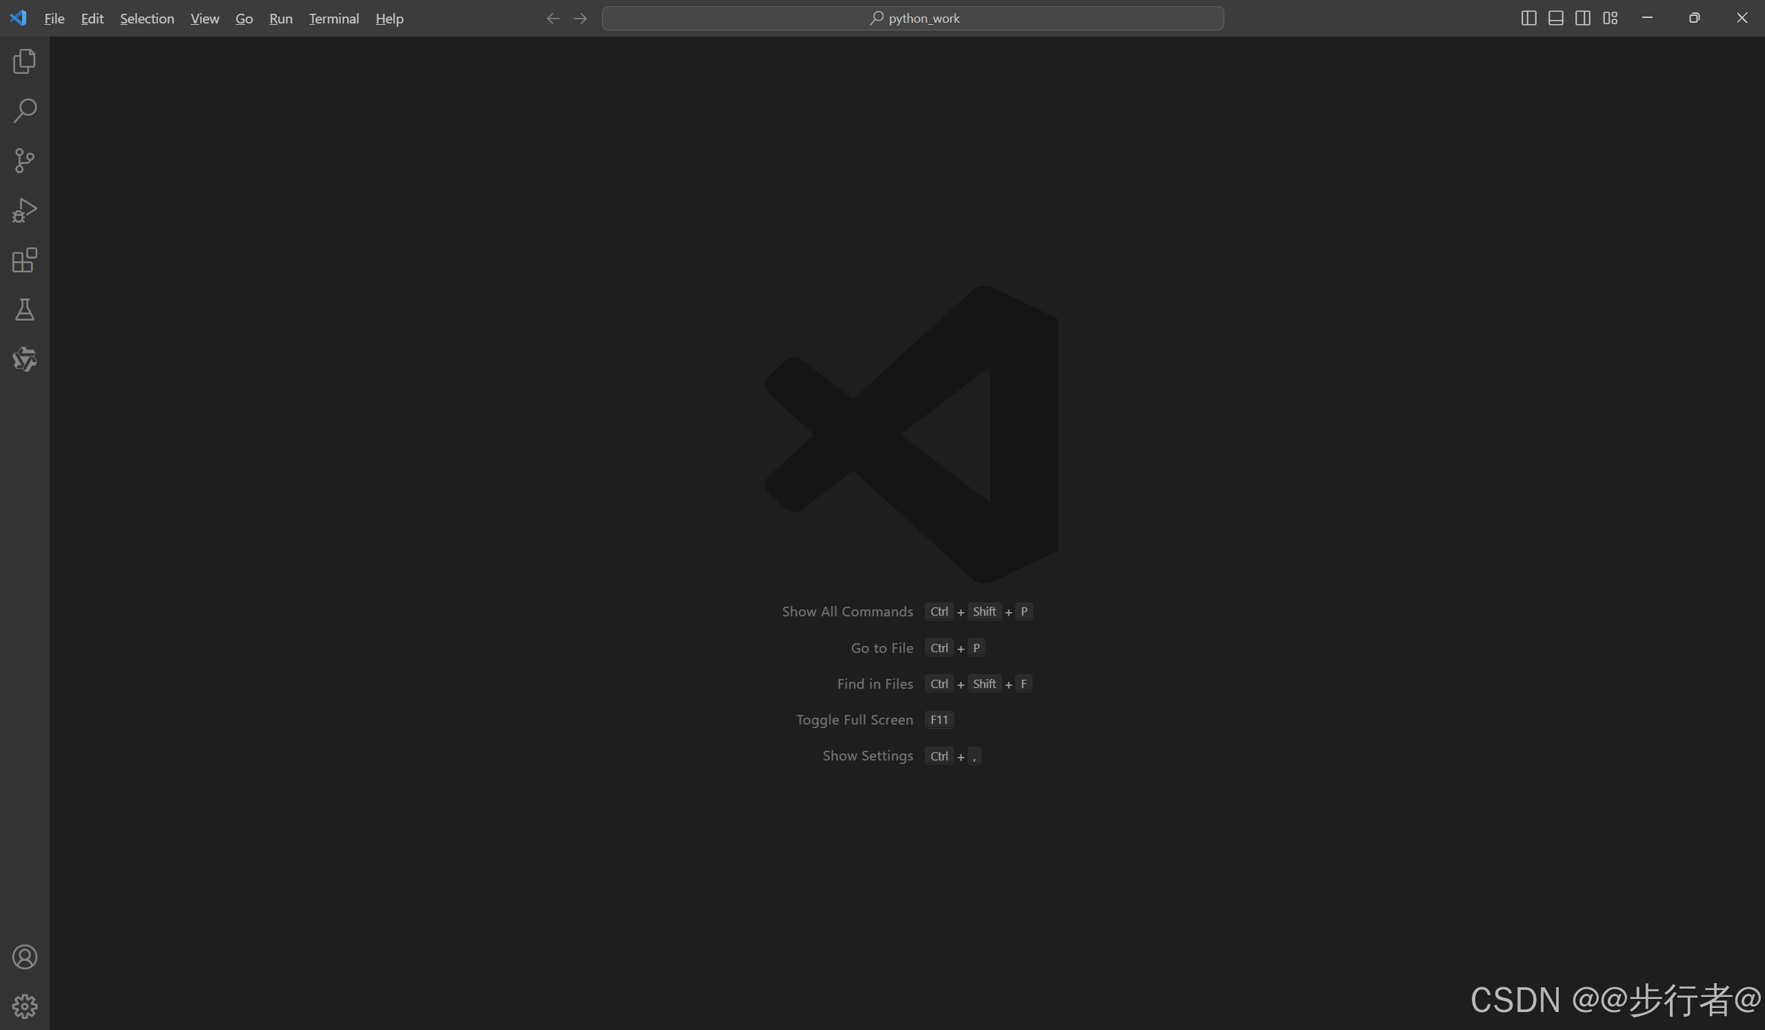Toggle the bottom panel
The height and width of the screenshot is (1030, 1765).
coord(1555,18)
